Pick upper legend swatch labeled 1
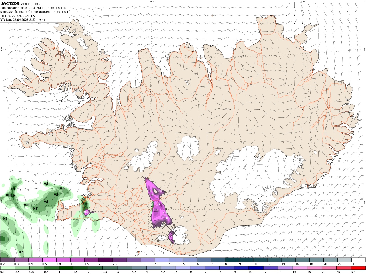366x274 pixels. click(77, 260)
